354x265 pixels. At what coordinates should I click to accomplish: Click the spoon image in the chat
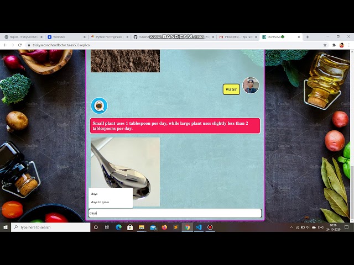[x=126, y=172]
